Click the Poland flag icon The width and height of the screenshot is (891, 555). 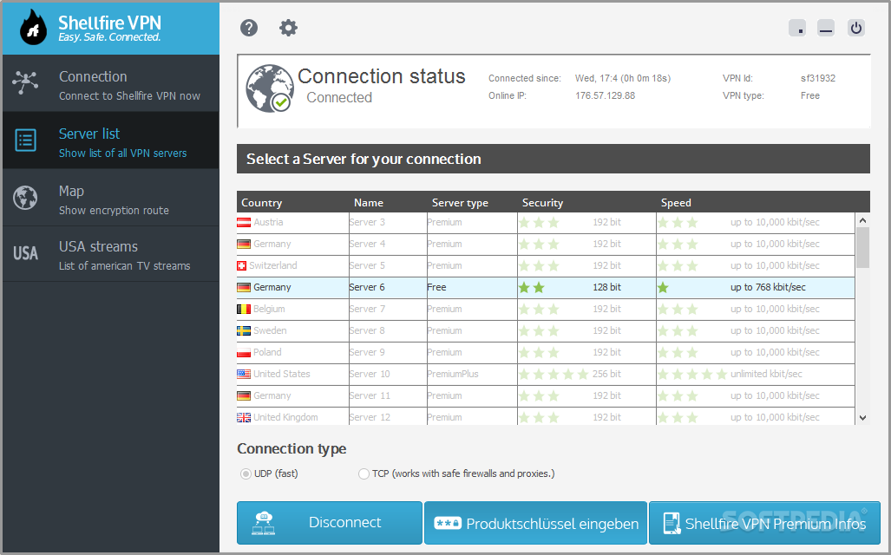244,352
